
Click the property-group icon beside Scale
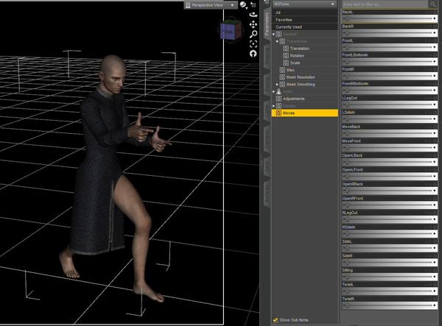click(286, 63)
